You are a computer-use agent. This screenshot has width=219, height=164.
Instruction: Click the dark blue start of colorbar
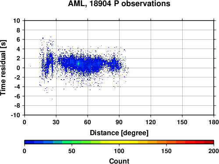click(x=29, y=142)
